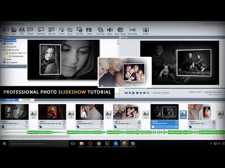This screenshot has width=225, height=168.
Task: Open the Windows Start menu
Action: coord(4,144)
